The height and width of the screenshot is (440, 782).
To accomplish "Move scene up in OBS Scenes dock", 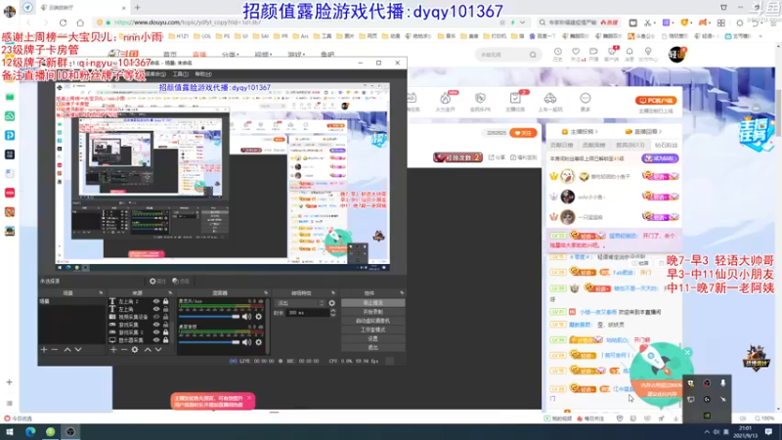I will [x=67, y=350].
